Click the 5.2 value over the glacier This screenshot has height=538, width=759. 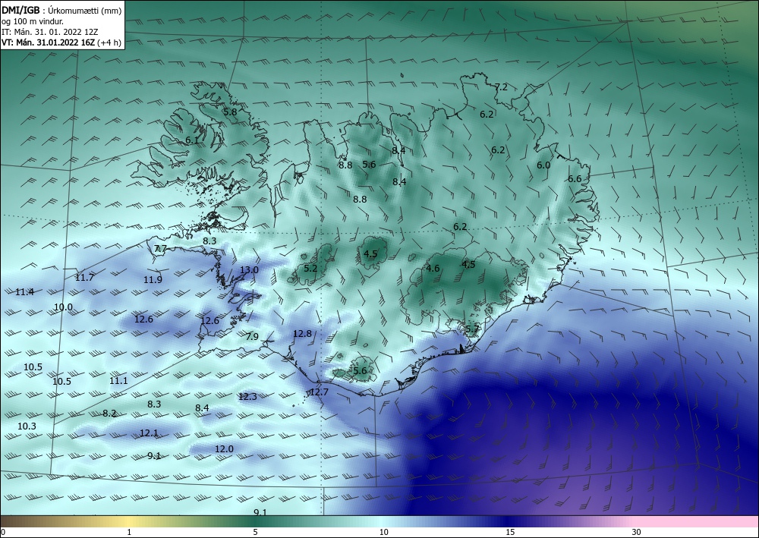coord(310,268)
